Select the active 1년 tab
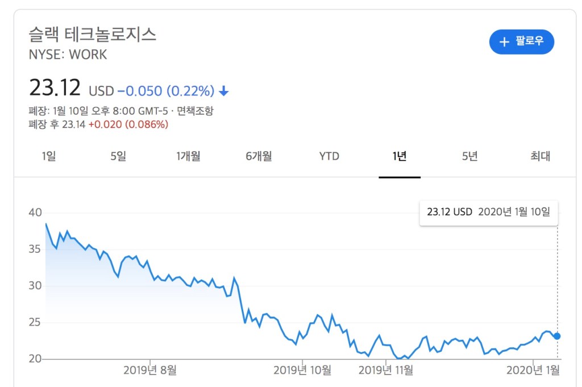The image size is (582, 387). coord(400,156)
